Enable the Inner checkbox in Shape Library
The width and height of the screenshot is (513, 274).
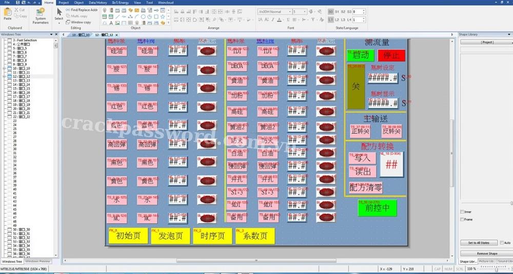461,212
